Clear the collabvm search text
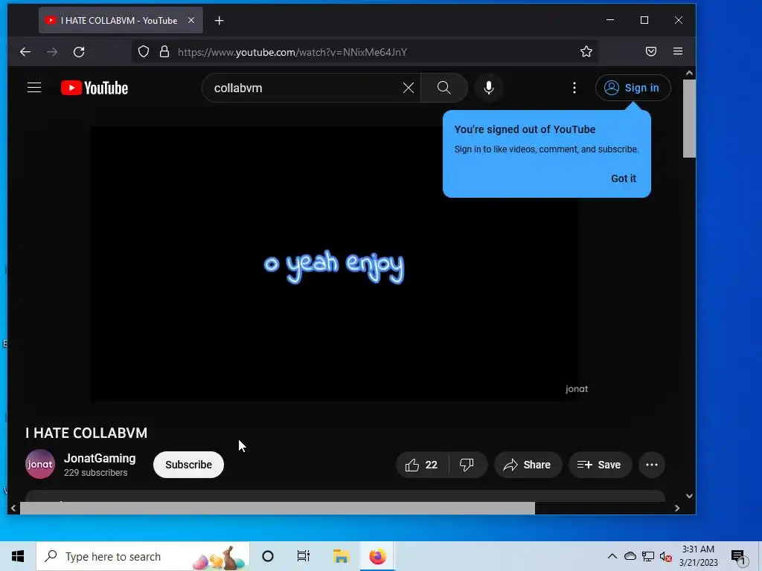The width and height of the screenshot is (762, 571). 409,88
